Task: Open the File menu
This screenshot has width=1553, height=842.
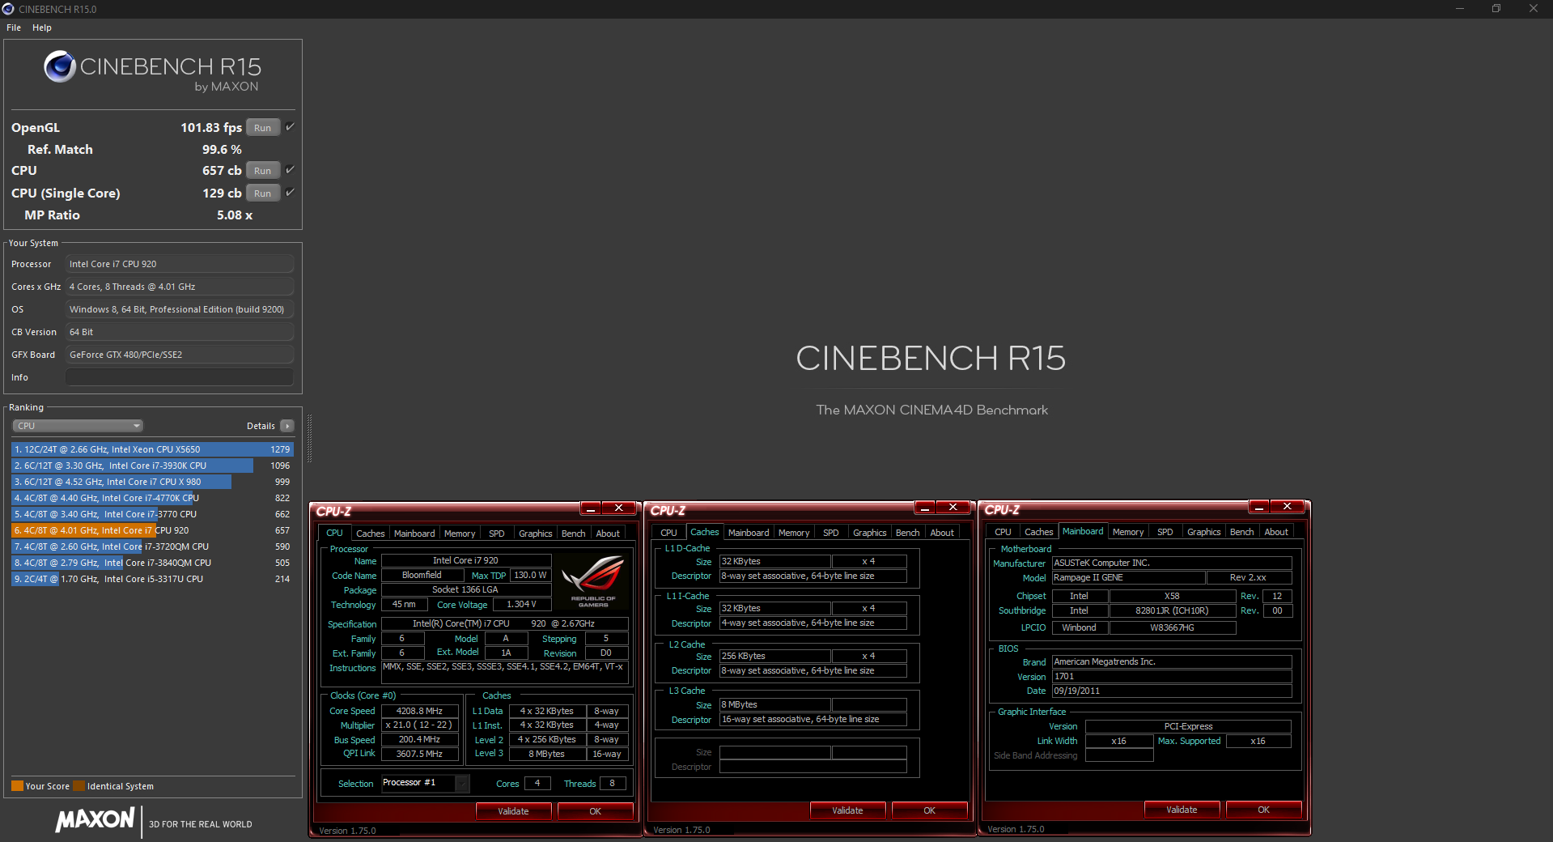Action: (x=14, y=28)
